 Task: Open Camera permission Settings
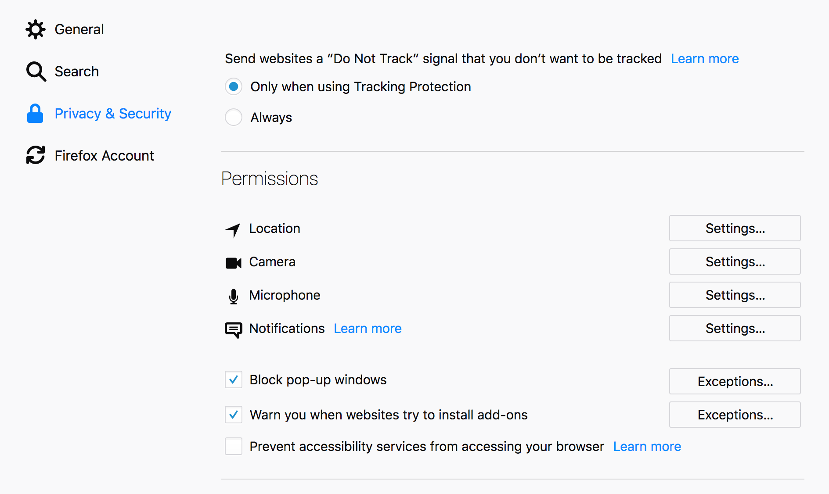point(735,261)
